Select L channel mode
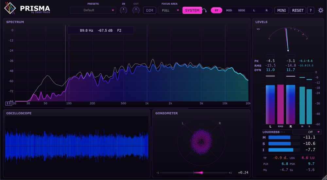Viewport: 327px width, 180px height. (x=254, y=10)
